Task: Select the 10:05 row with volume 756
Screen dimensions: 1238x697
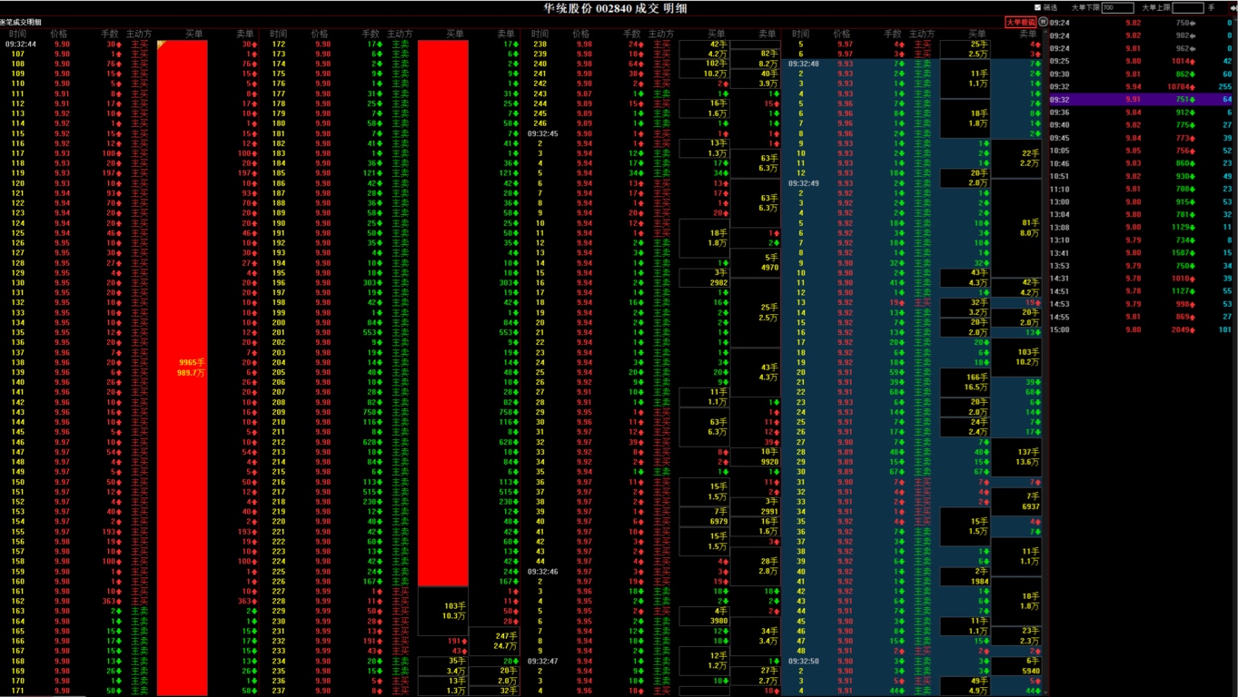Action: 1143,151
